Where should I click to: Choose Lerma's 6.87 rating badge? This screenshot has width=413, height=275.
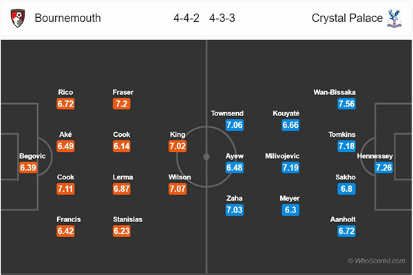tap(121, 188)
